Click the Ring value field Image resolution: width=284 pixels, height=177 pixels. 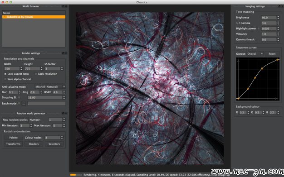pos(34,92)
